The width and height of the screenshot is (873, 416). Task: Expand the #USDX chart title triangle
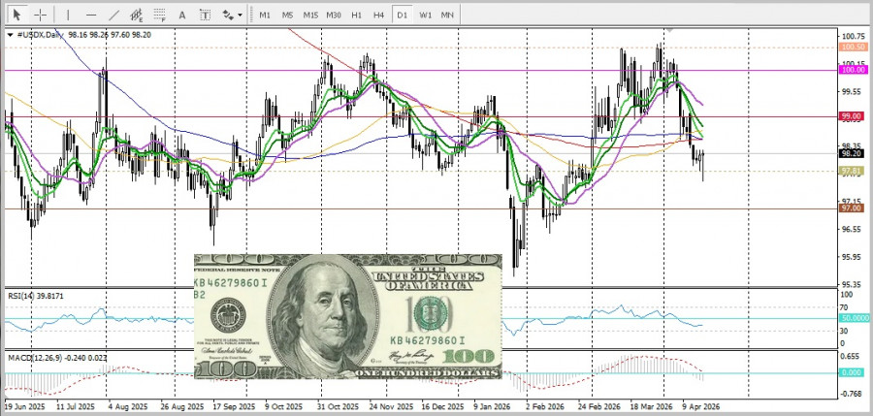pyautogui.click(x=10, y=35)
